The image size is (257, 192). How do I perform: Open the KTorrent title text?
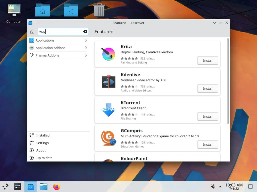pyautogui.click(x=131, y=103)
